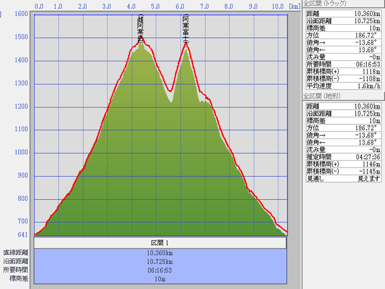The image size is (385, 289).
Task: Click the 06:16:53 value in section table
Action: click(160, 270)
